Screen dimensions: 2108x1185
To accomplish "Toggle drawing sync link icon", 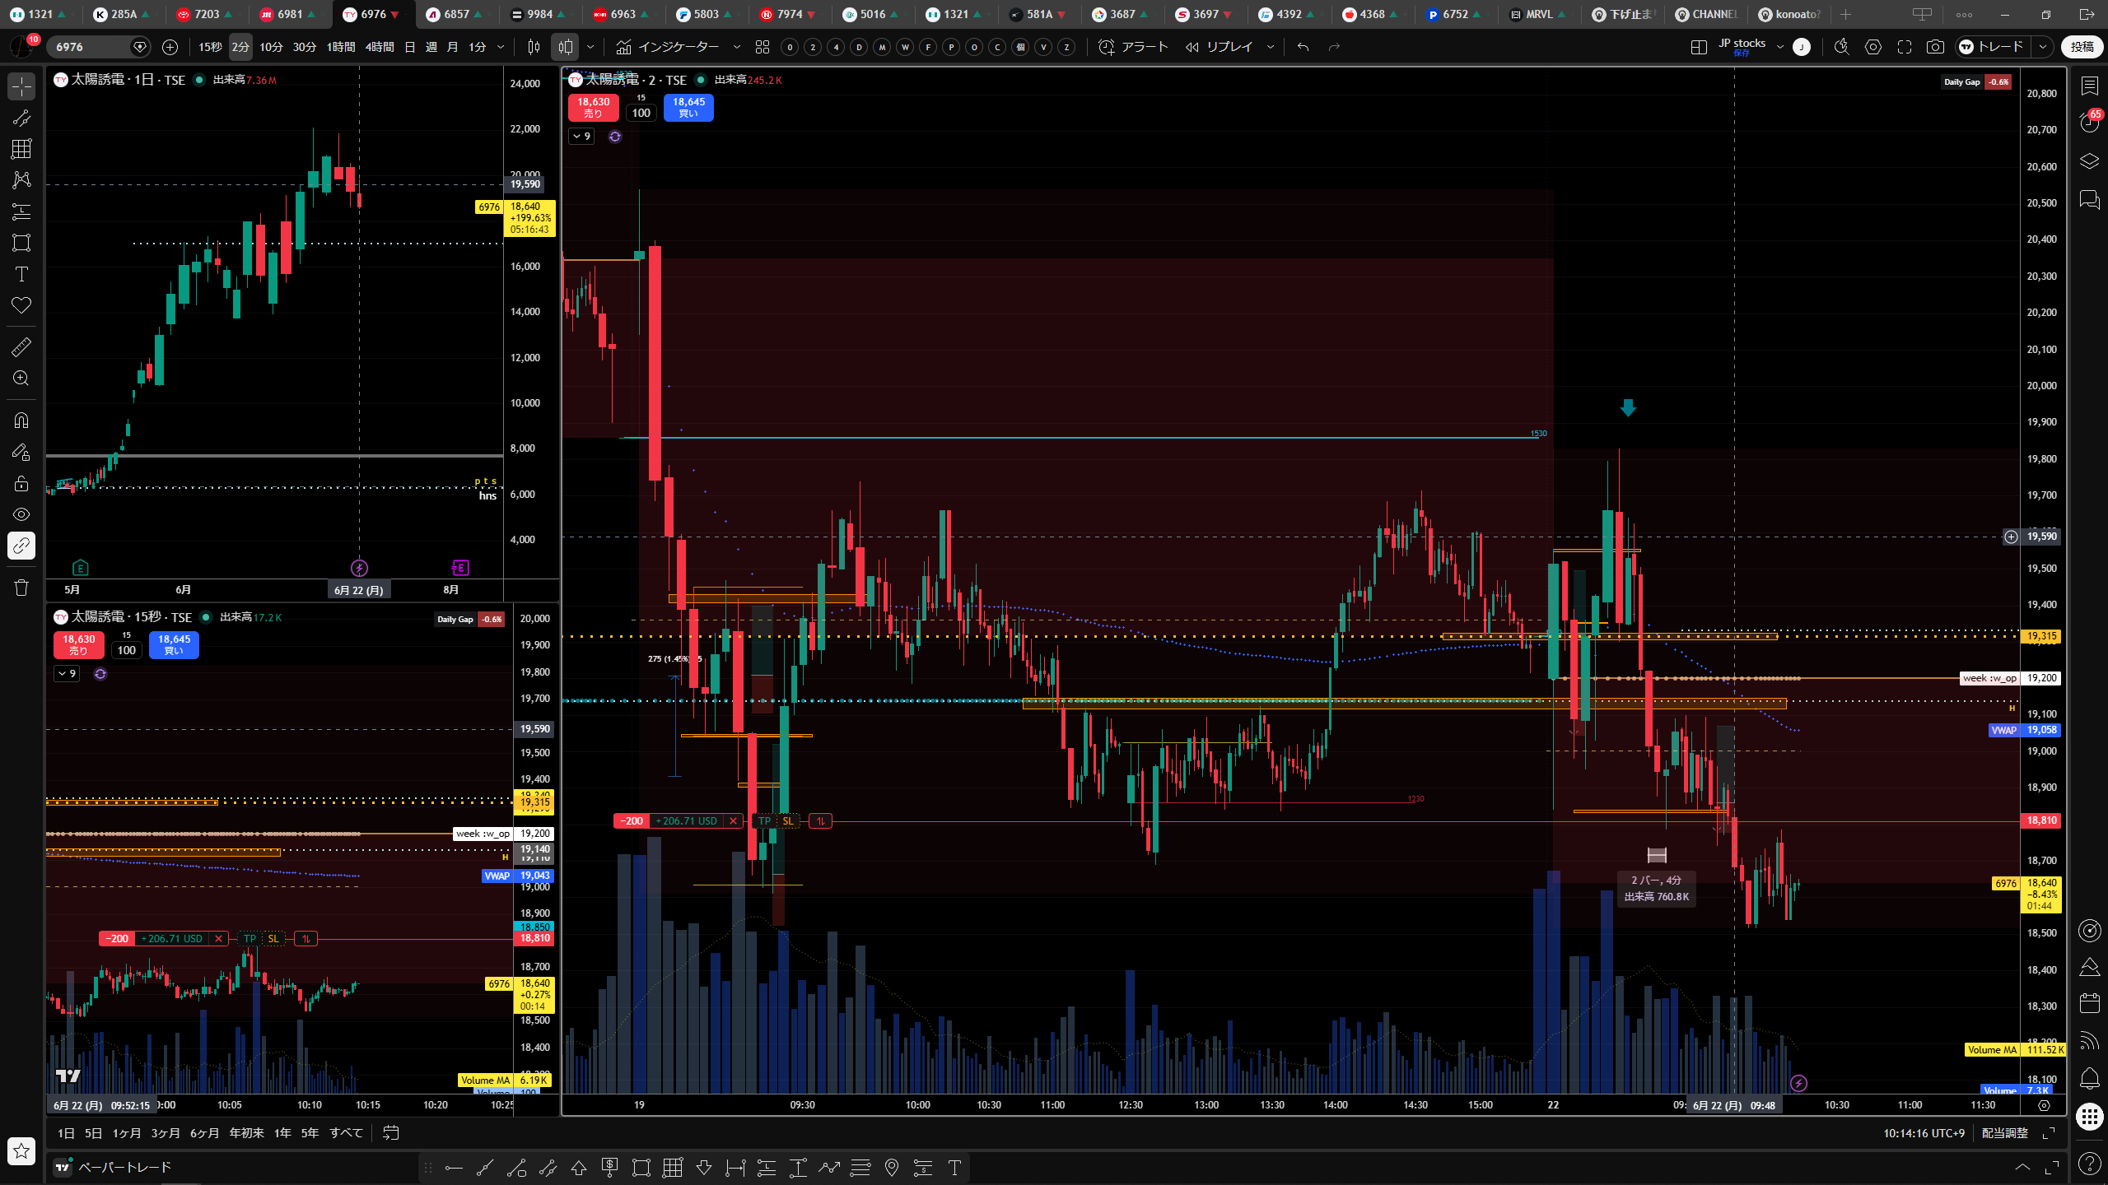I will (21, 545).
